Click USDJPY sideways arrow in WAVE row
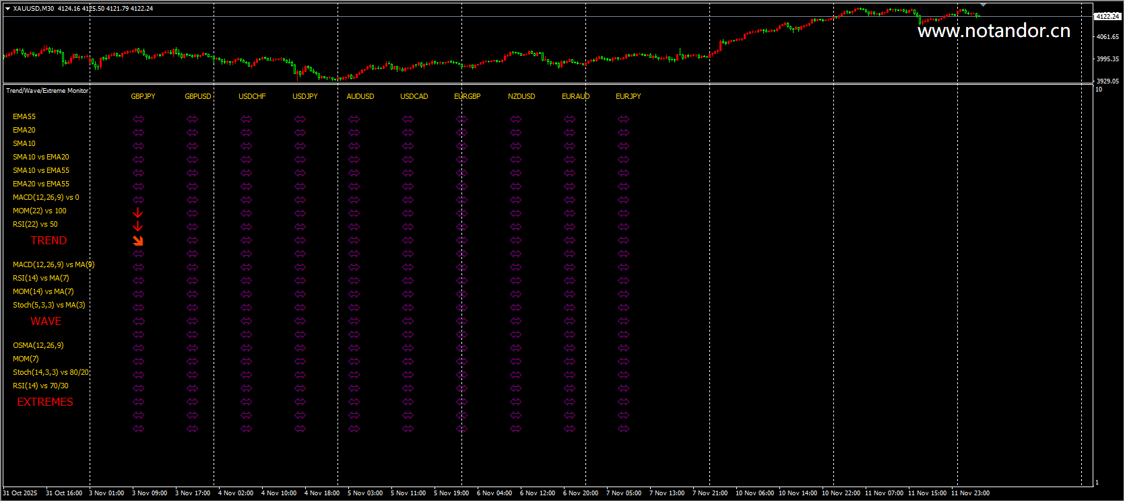This screenshot has height=502, width=1125. (x=300, y=321)
